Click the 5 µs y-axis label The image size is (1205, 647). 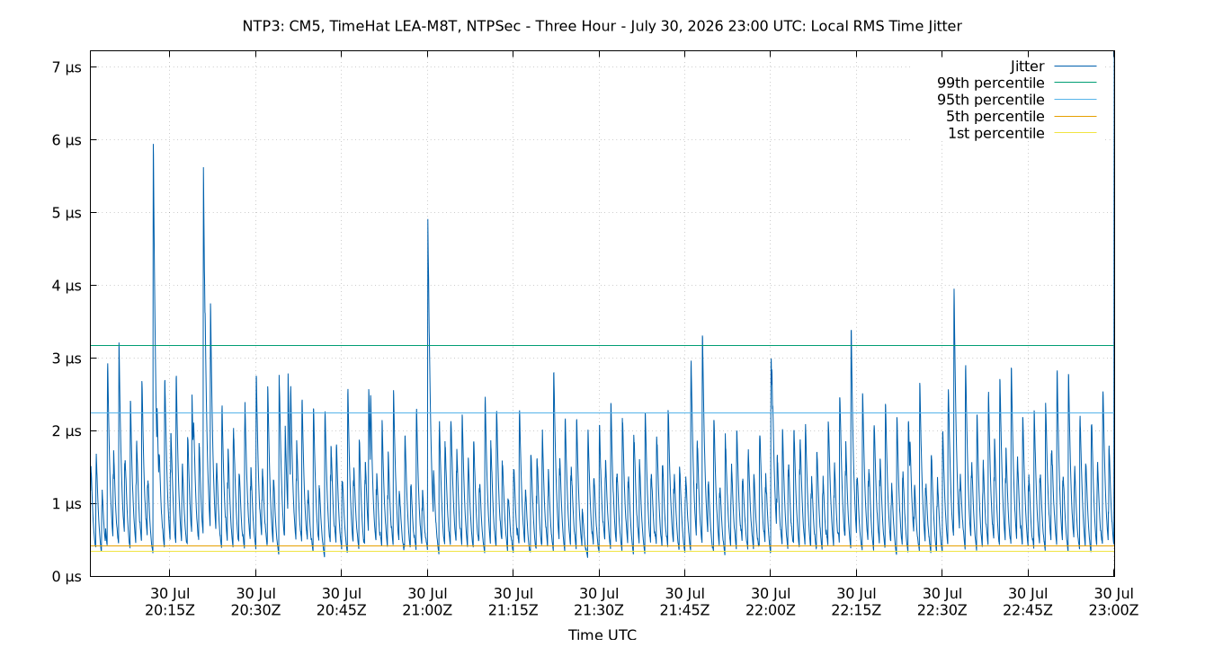(x=66, y=213)
